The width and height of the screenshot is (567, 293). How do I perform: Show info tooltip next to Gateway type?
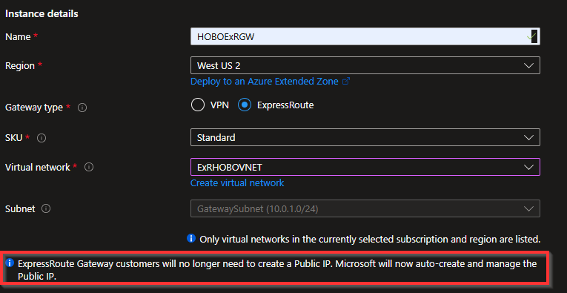pyautogui.click(x=82, y=108)
